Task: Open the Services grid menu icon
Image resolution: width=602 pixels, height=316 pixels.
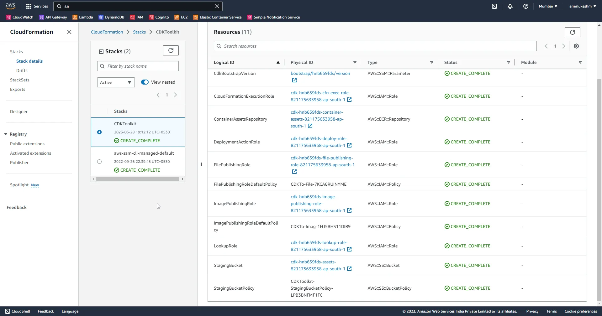Action: (x=28, y=6)
